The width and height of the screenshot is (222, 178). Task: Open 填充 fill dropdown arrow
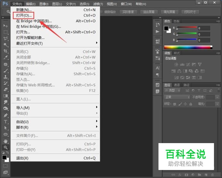click(x=217, y=104)
